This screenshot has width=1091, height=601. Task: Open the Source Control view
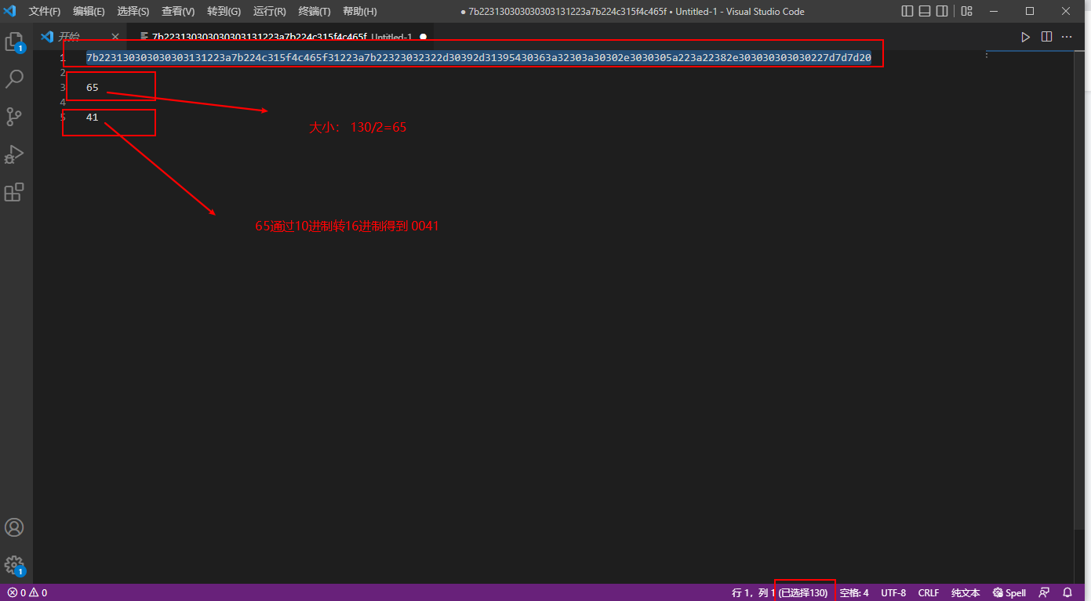pyautogui.click(x=14, y=117)
